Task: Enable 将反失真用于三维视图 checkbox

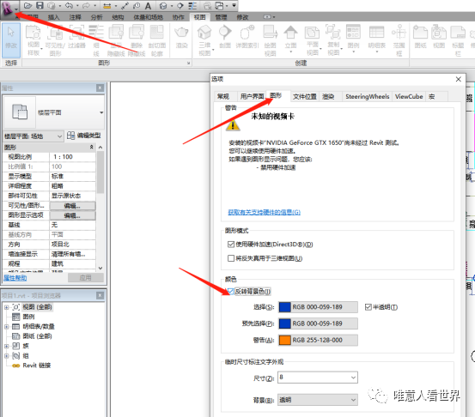Action: pos(231,258)
